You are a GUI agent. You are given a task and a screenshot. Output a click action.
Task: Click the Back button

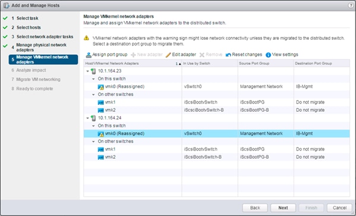click(x=255, y=208)
